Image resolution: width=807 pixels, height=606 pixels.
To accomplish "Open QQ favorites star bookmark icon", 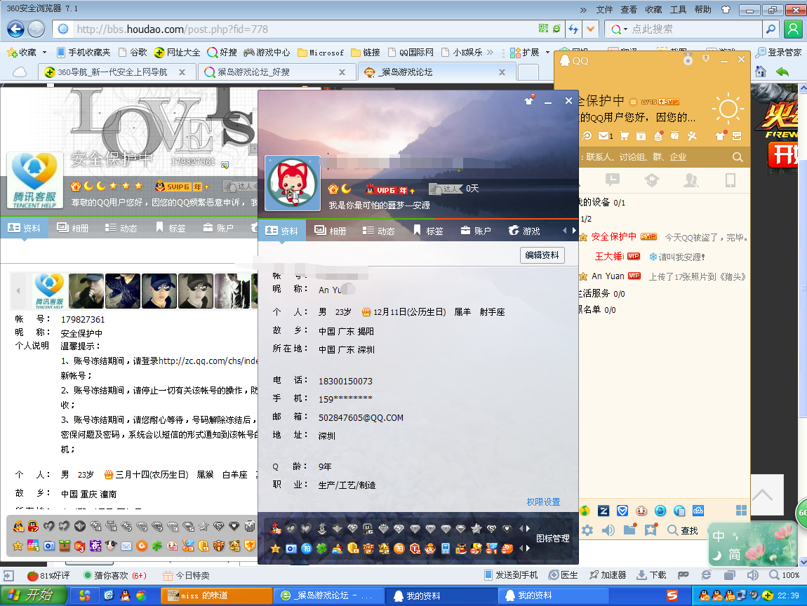I will point(651,530).
